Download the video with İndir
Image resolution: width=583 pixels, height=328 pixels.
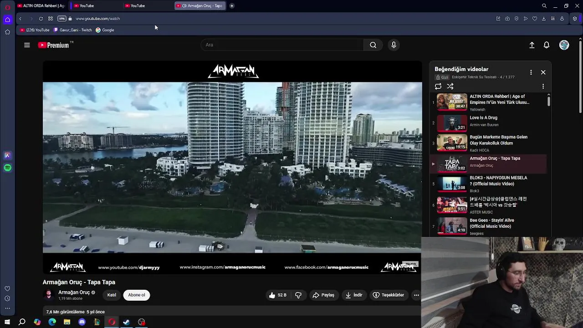(354, 295)
